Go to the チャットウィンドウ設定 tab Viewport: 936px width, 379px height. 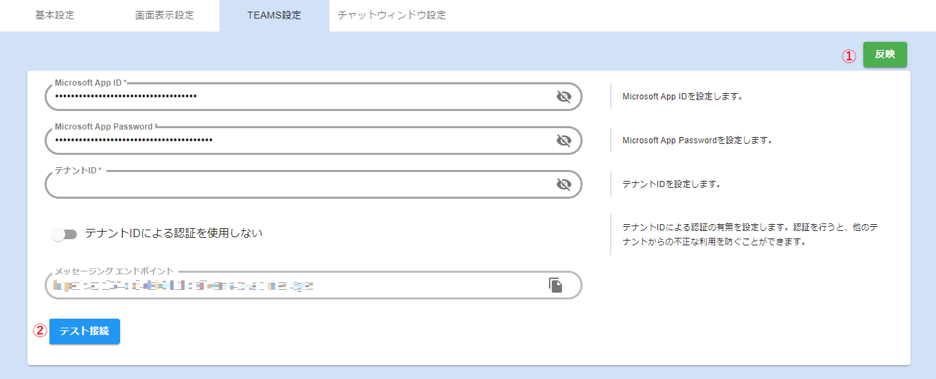(x=392, y=15)
